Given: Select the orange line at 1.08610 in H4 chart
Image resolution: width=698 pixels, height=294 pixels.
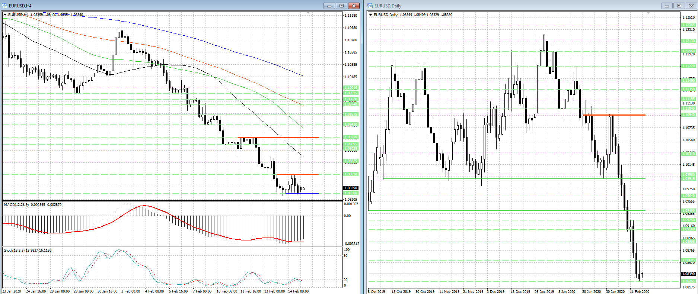Looking at the screenshot, I should (x=298, y=174).
